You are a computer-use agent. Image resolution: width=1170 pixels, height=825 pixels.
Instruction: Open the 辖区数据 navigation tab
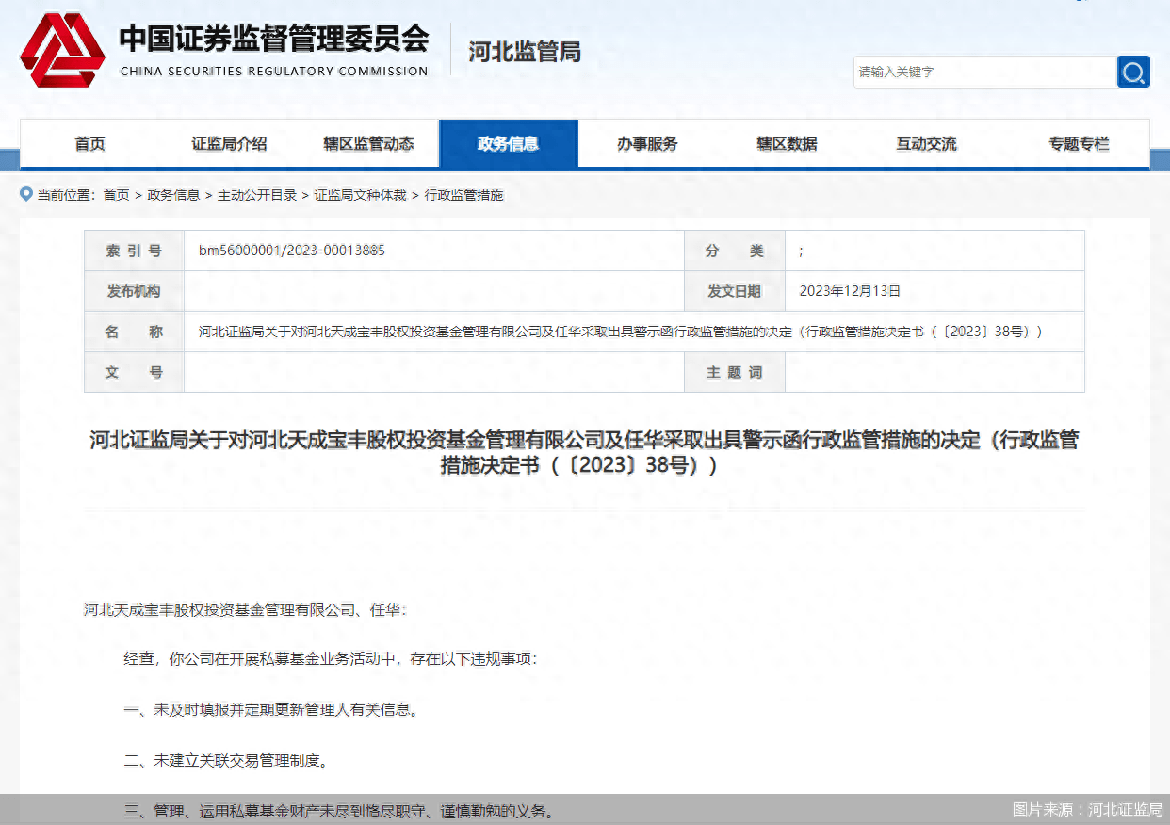tap(788, 144)
